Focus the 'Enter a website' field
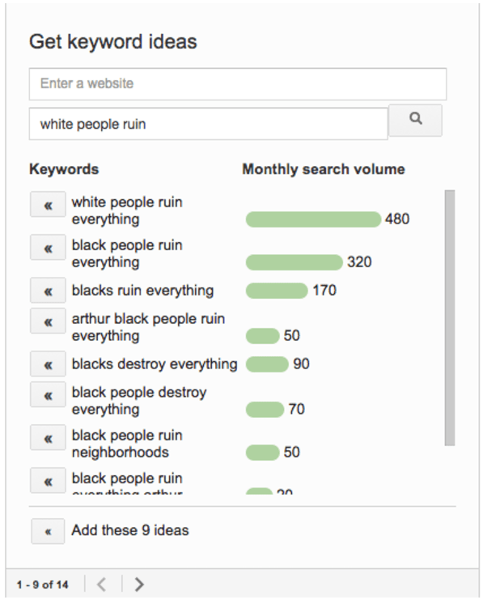487x604 pixels. (237, 84)
